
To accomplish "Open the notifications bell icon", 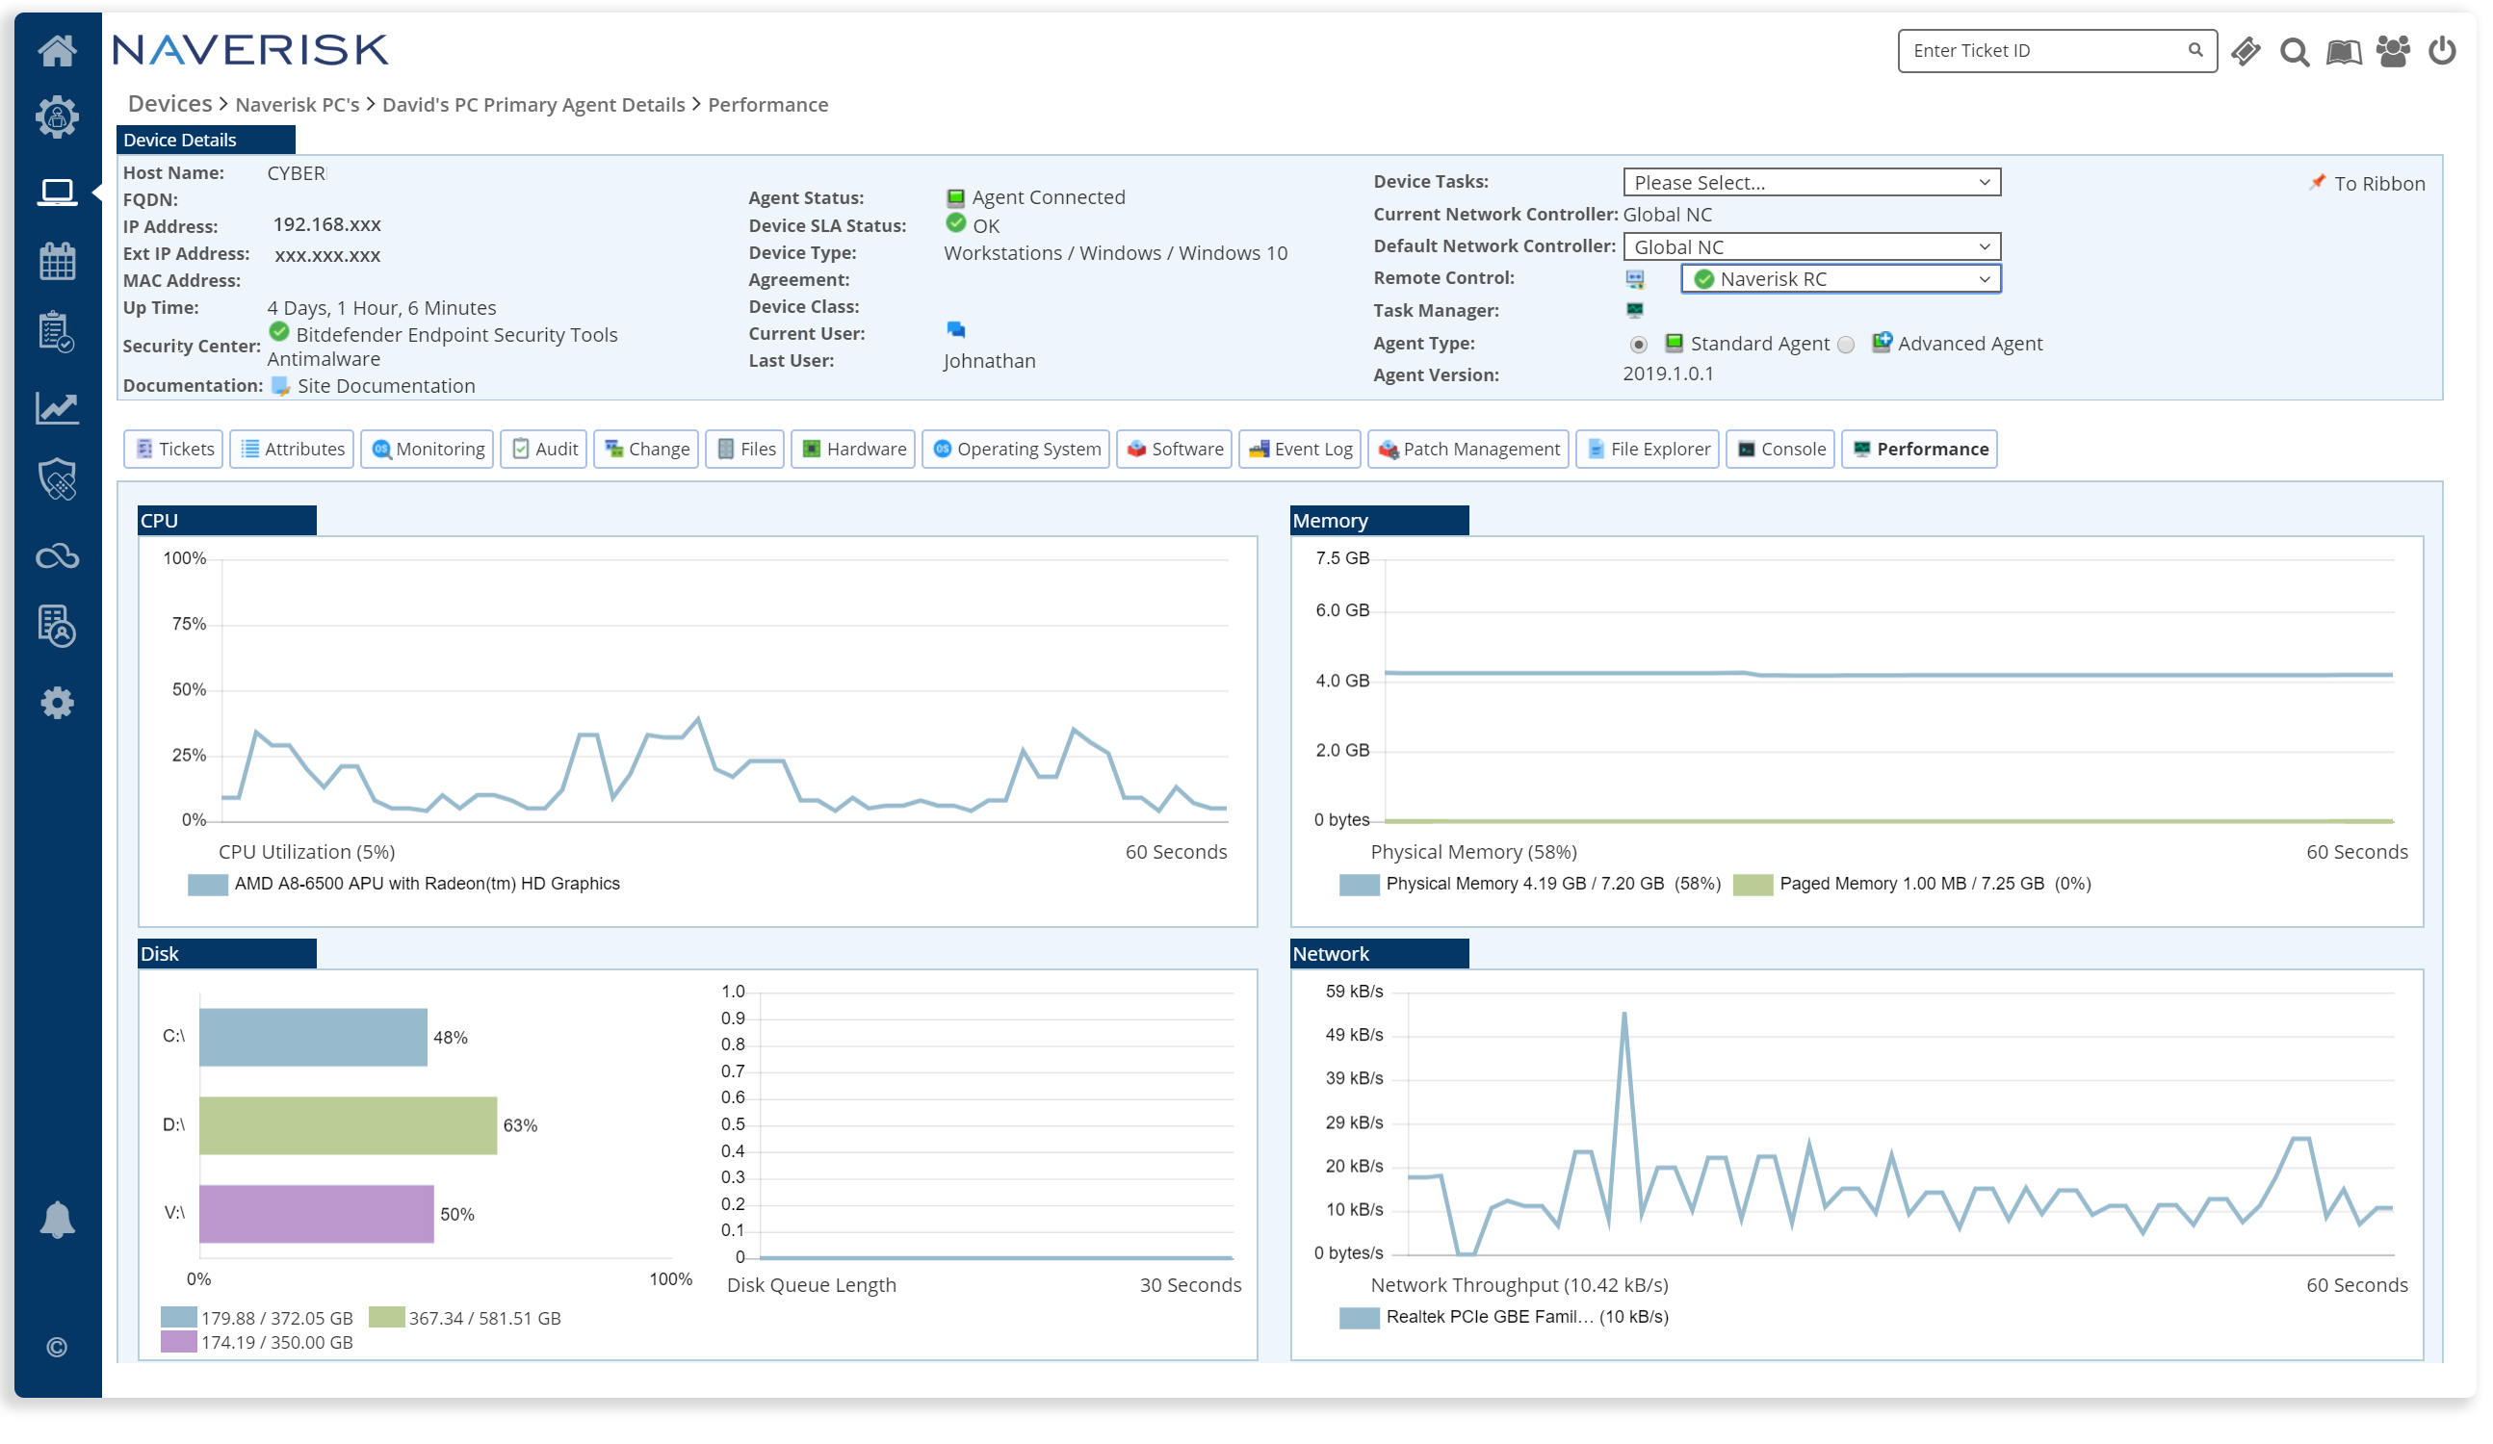I will pos(58,1222).
